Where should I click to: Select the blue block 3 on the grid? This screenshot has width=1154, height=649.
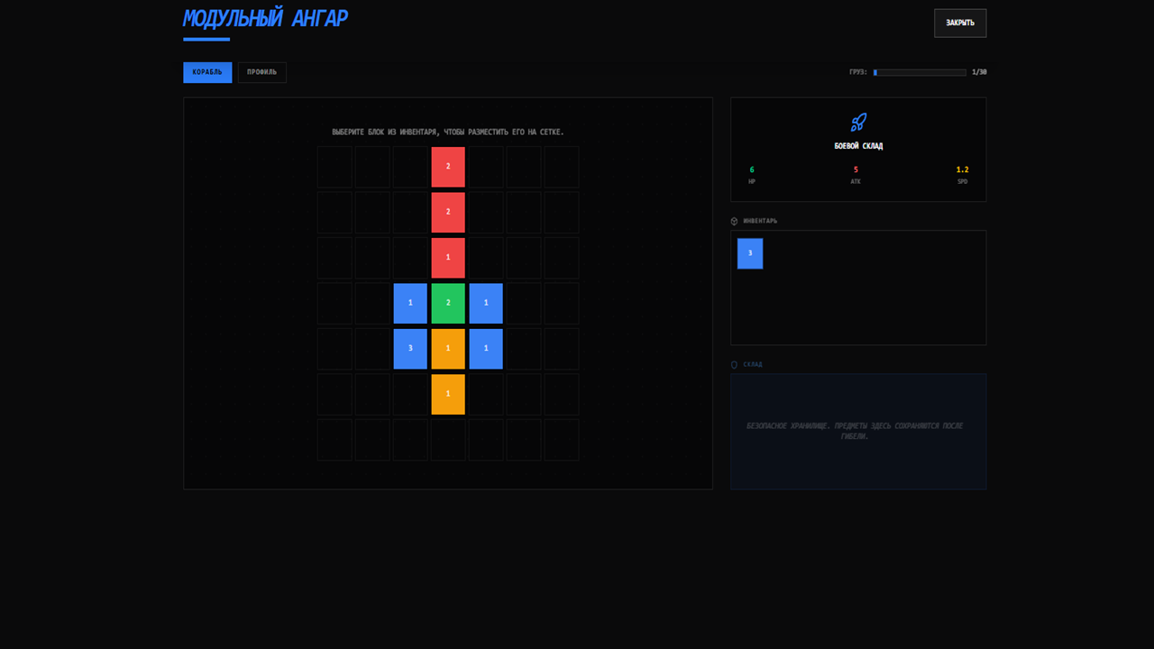410,349
